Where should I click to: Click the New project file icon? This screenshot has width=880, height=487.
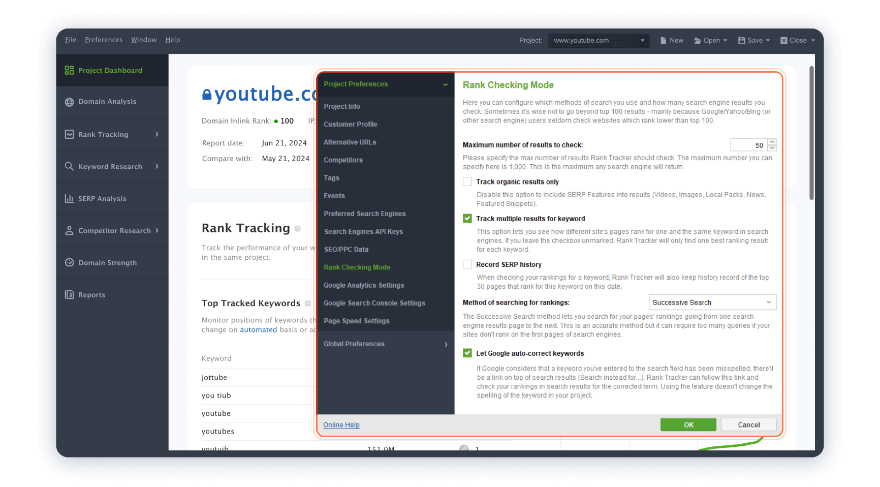pyautogui.click(x=663, y=40)
